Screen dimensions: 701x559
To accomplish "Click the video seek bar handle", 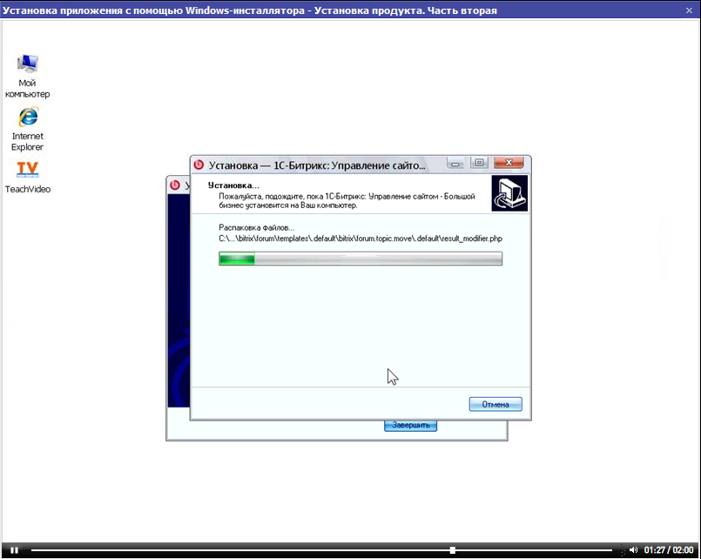I will (453, 550).
